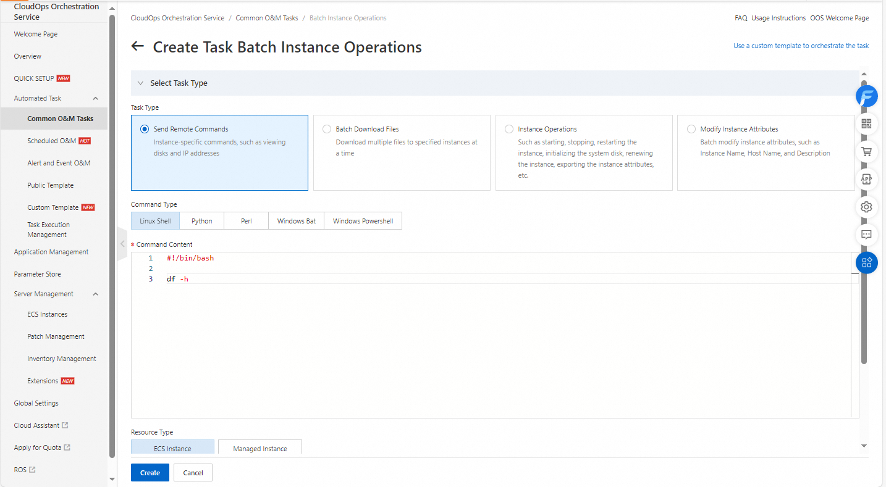Click the page scroll-down arrow
The width and height of the screenshot is (886, 487).
pyautogui.click(x=864, y=446)
